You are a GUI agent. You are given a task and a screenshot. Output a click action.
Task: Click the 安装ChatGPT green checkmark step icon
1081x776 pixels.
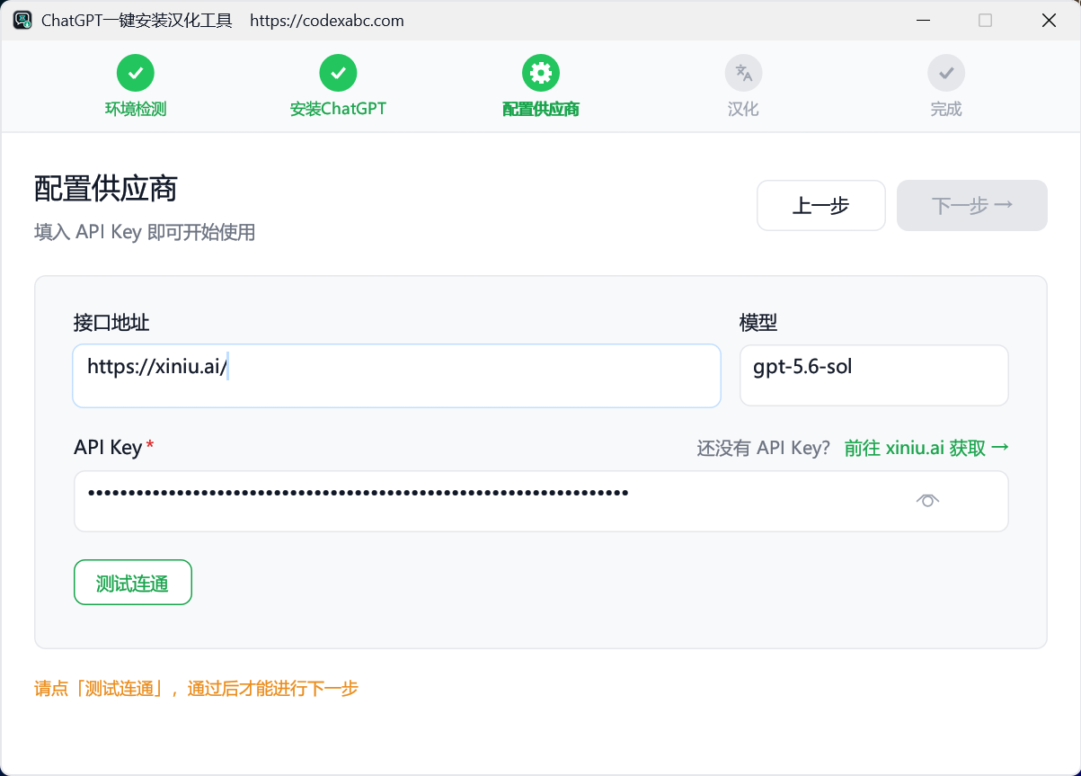pos(338,73)
